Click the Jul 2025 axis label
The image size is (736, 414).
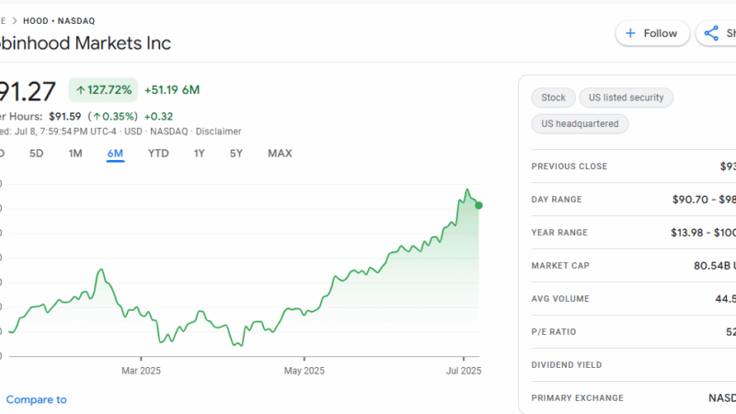coord(464,371)
